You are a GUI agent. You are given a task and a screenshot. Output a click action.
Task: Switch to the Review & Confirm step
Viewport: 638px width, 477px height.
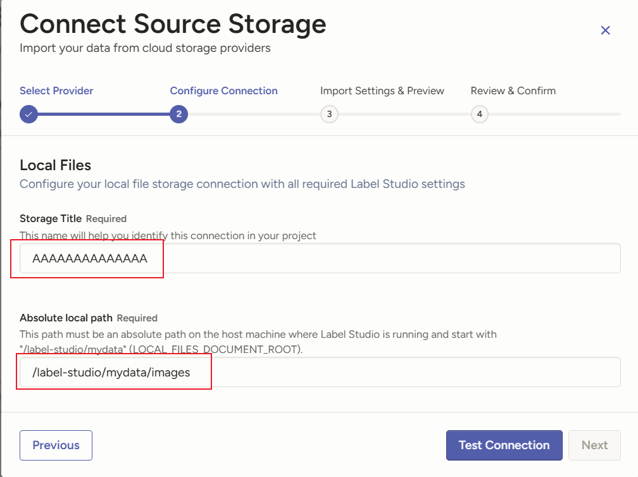pyautogui.click(x=513, y=90)
